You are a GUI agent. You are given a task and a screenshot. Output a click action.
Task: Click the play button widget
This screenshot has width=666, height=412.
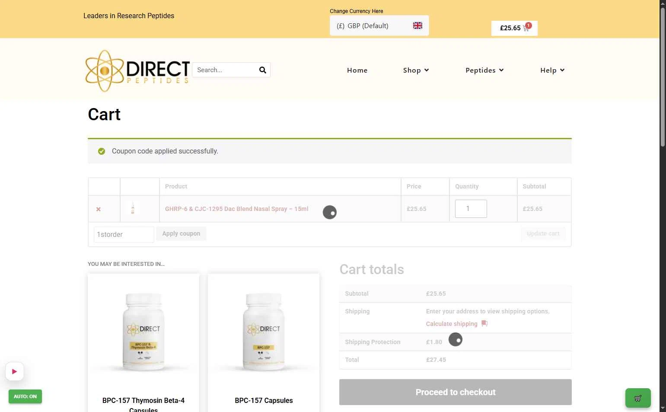[x=15, y=371]
